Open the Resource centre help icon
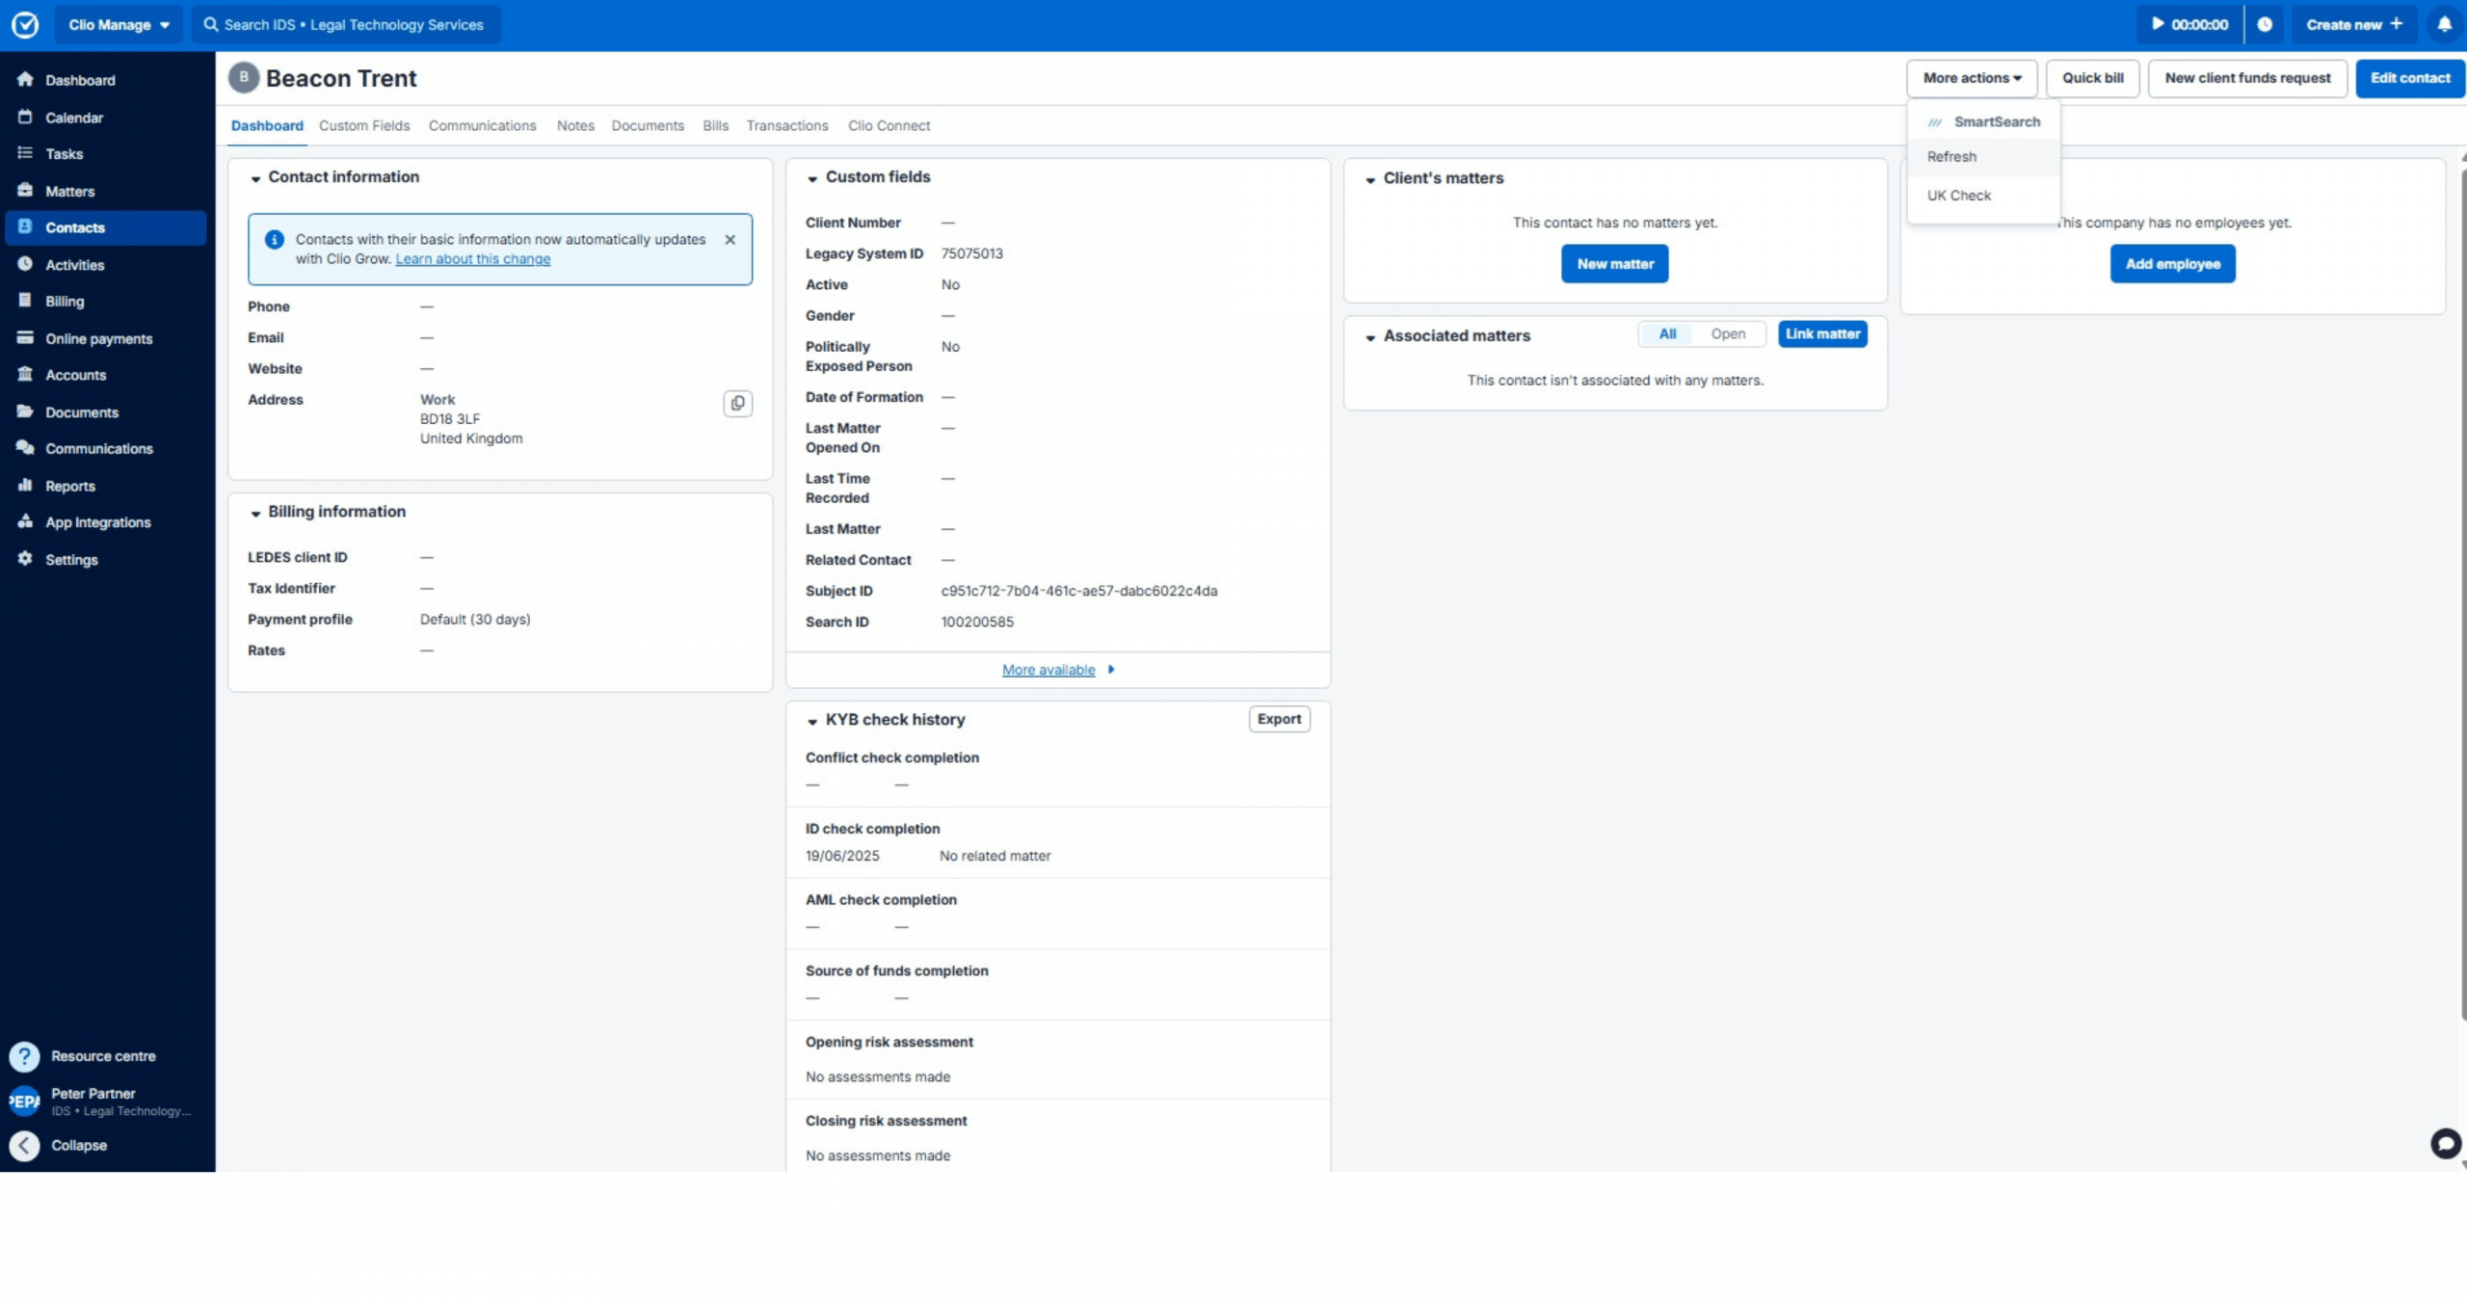This screenshot has width=2467, height=1301. tap(24, 1056)
